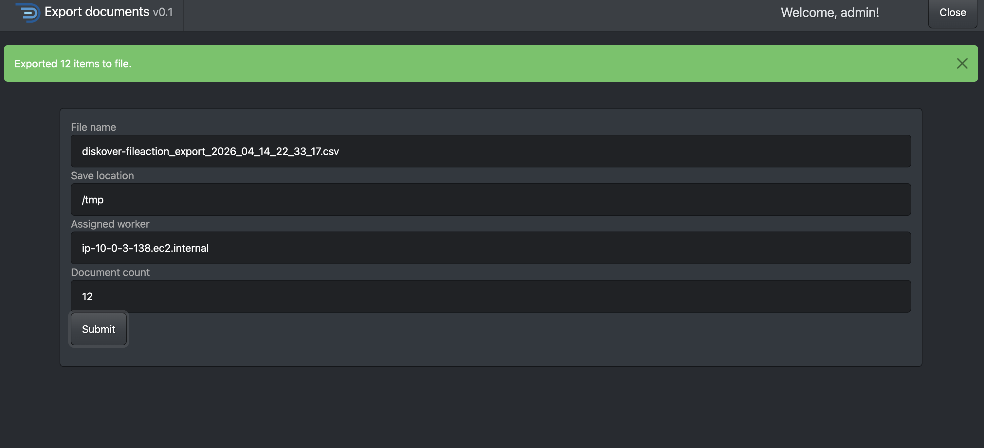Click the "Save location" label
The width and height of the screenshot is (984, 448).
click(102, 176)
